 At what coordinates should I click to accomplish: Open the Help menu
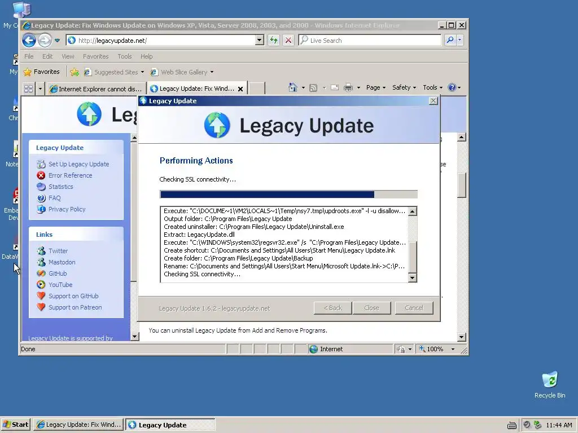pyautogui.click(x=146, y=56)
